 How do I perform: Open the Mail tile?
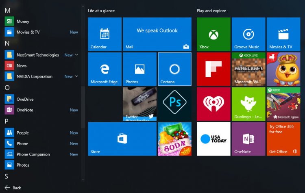pyautogui.click(x=157, y=34)
